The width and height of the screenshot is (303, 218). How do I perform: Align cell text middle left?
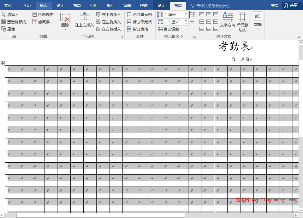coord(202,22)
